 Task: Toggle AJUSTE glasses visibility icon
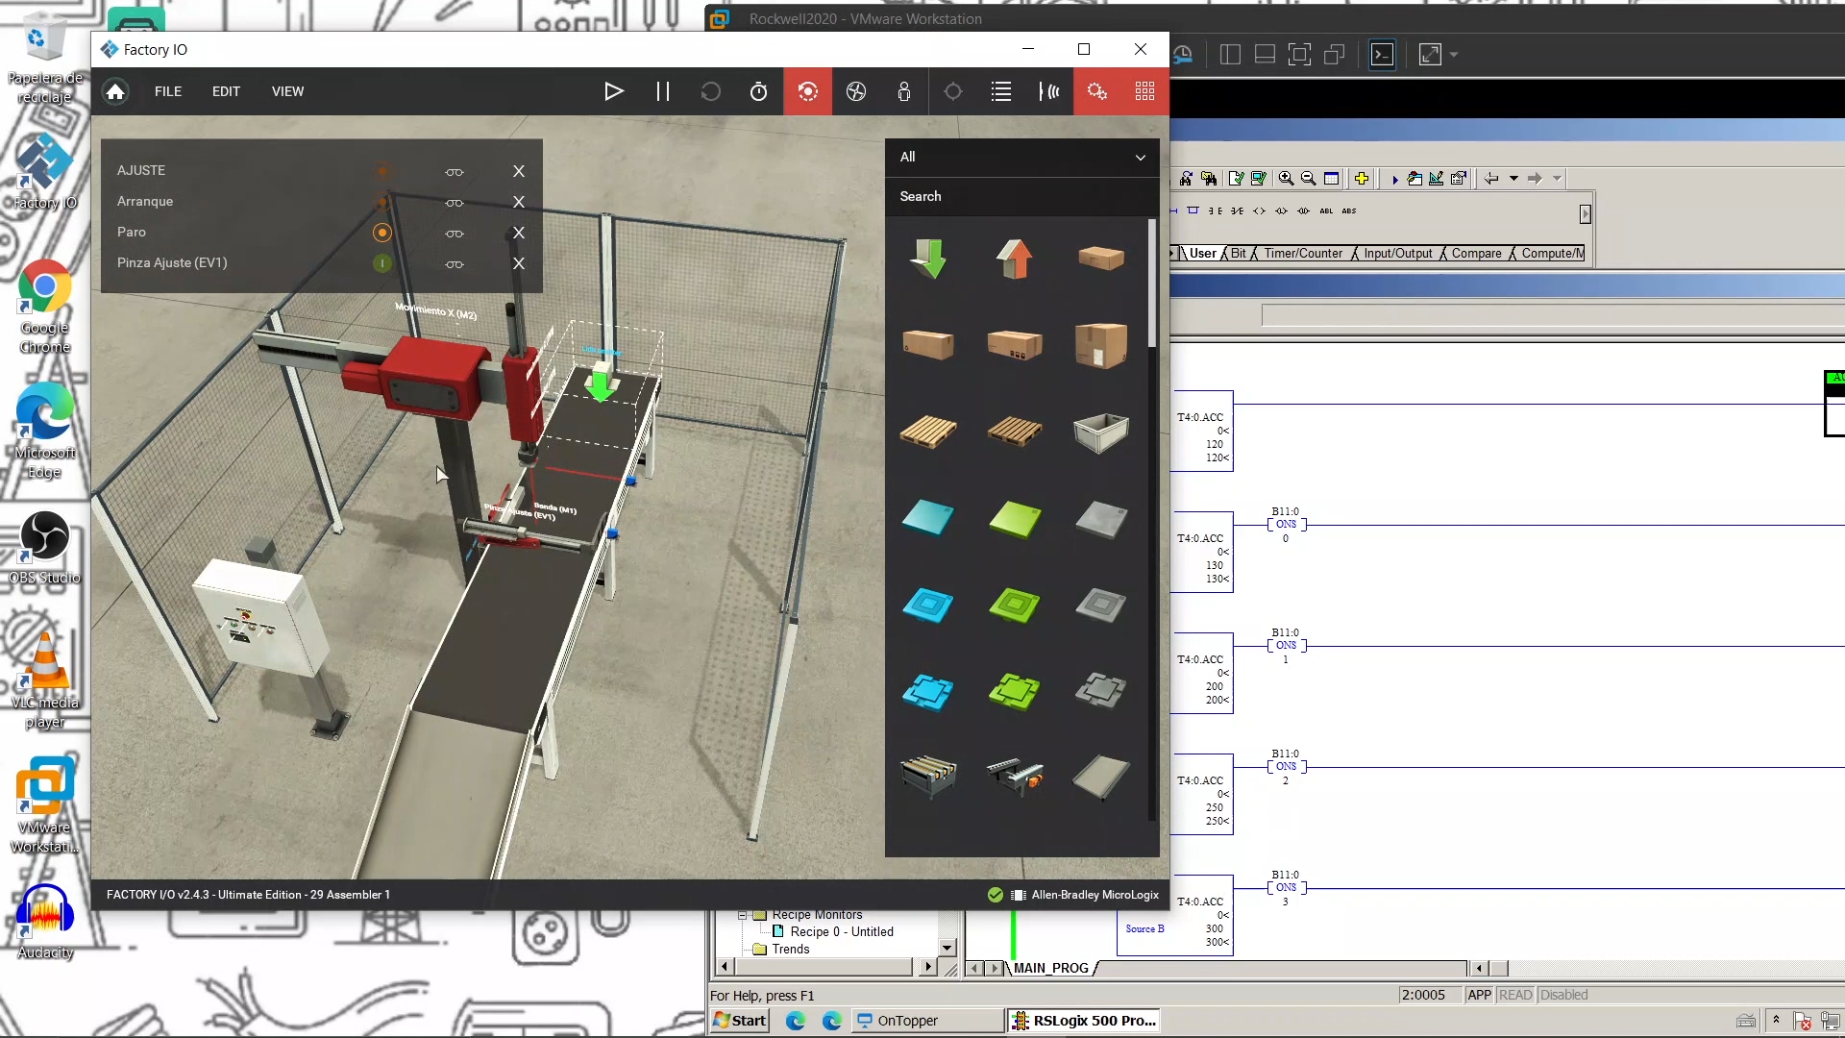pyautogui.click(x=455, y=172)
